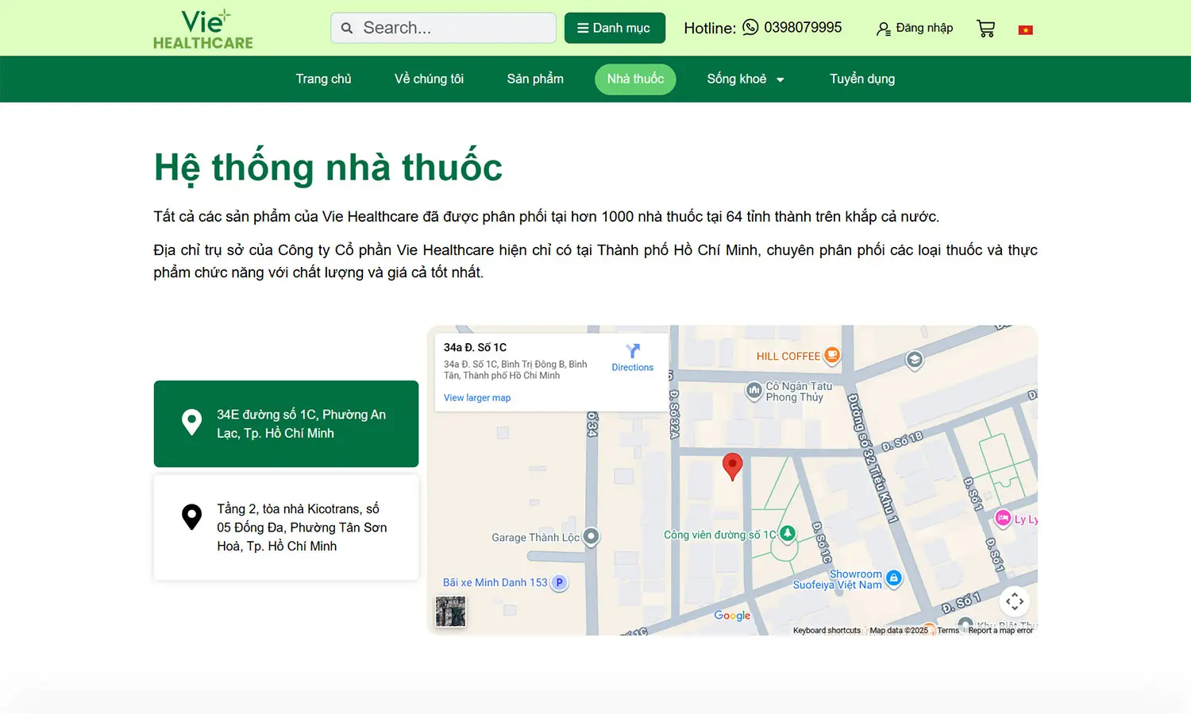
Task: Open the shopping cart icon
Action: (x=985, y=28)
